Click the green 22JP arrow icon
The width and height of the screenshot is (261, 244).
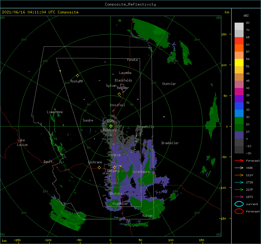239,189
